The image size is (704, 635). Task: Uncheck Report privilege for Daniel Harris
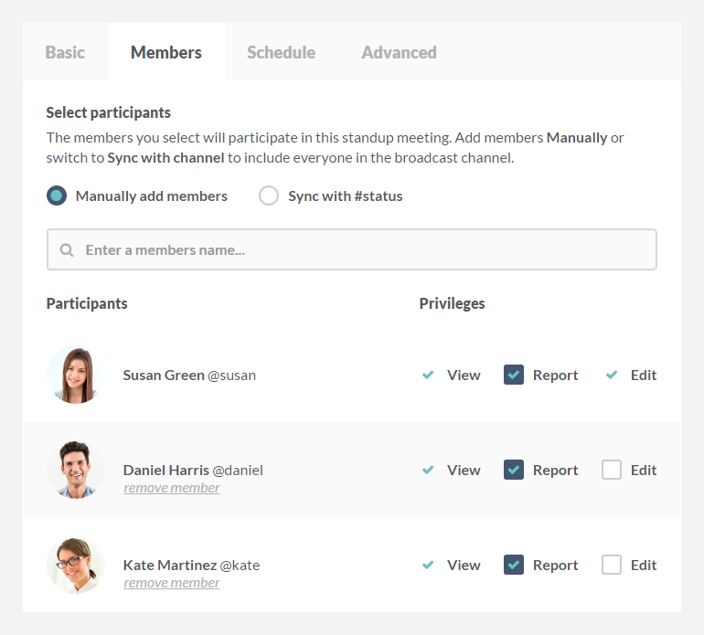click(x=514, y=470)
